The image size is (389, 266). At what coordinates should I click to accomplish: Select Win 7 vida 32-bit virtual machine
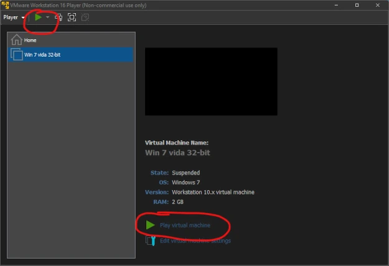coord(42,55)
